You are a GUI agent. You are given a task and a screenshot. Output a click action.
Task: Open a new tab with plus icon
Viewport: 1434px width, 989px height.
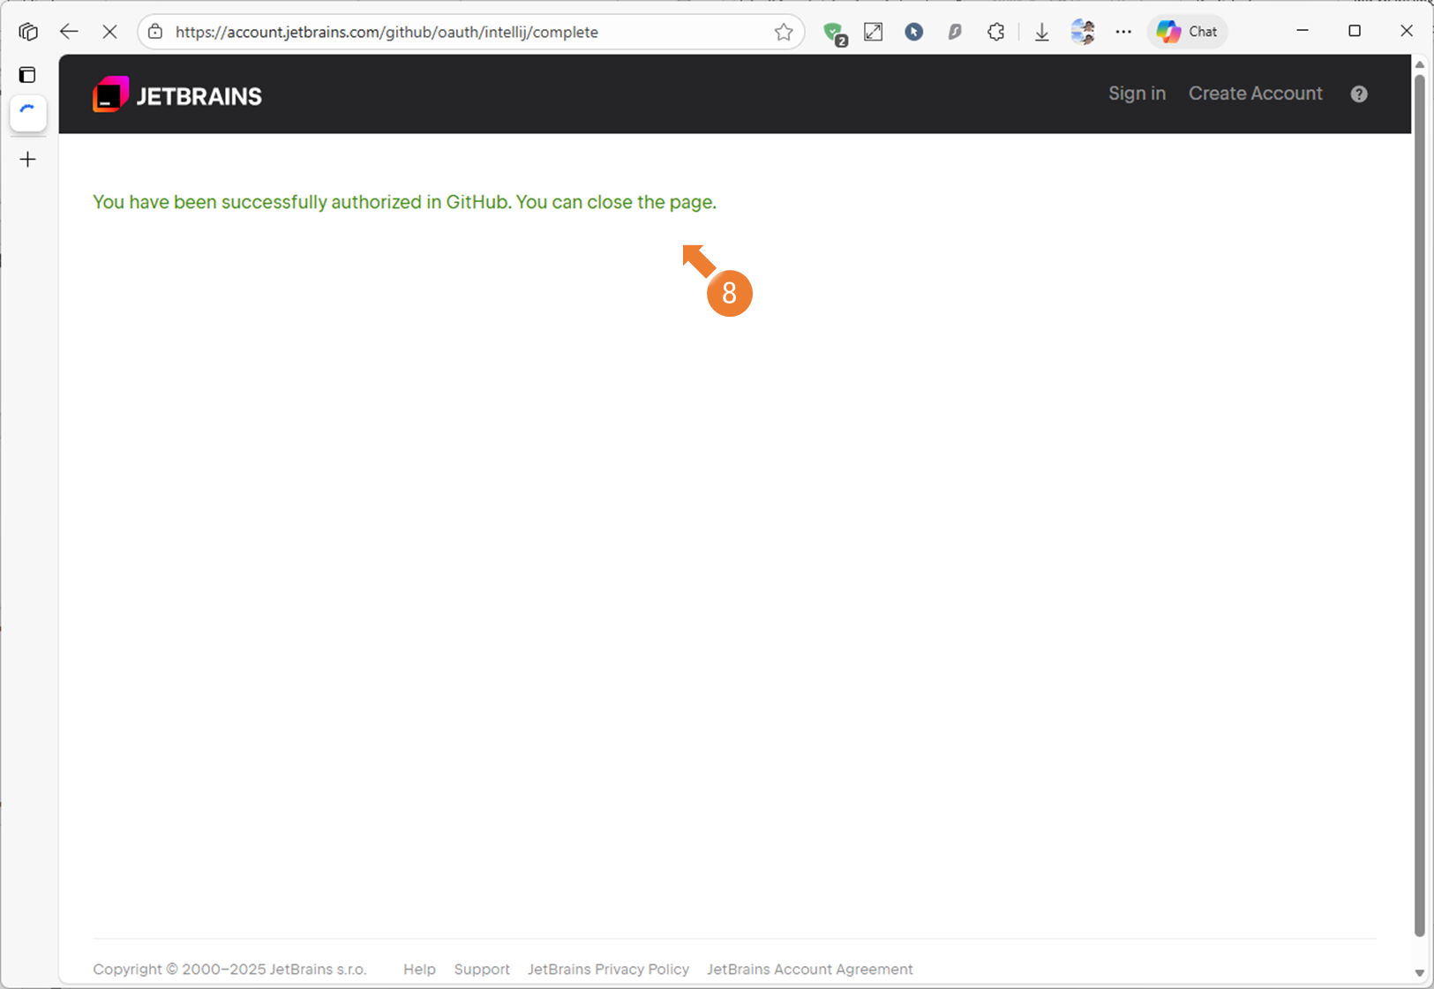tap(28, 160)
